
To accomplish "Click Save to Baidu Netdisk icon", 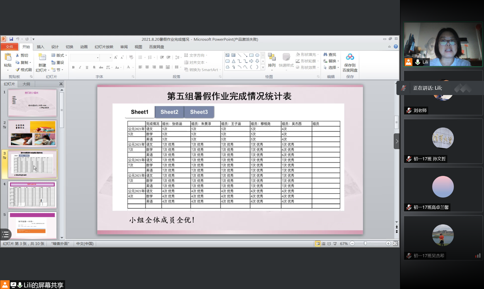I will click(x=350, y=57).
